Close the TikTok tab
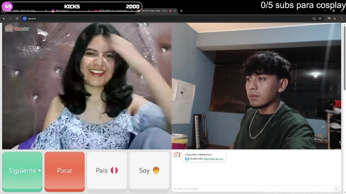 coord(46,11)
